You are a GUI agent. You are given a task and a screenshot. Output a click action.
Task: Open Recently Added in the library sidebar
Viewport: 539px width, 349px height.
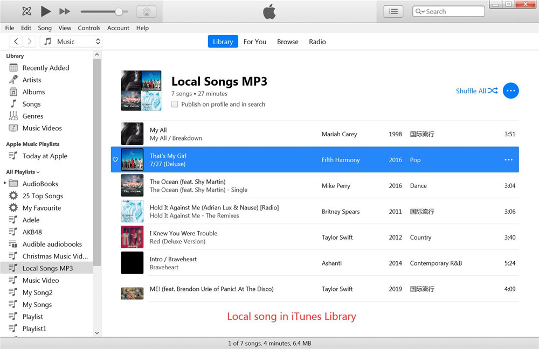[x=46, y=68]
